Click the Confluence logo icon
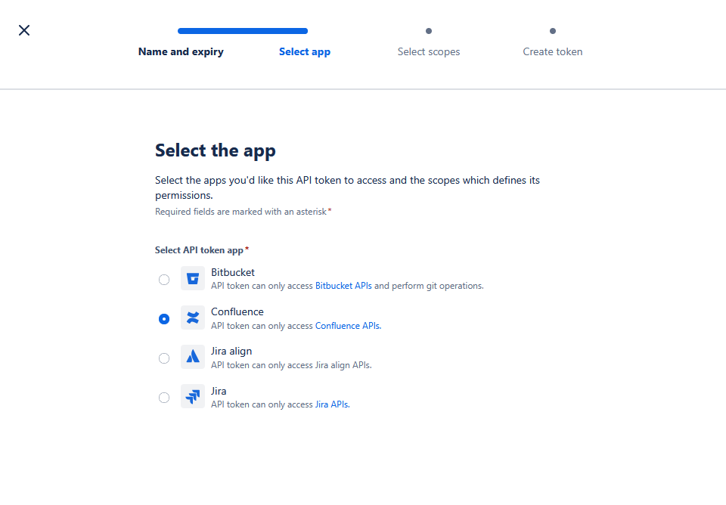 click(193, 318)
